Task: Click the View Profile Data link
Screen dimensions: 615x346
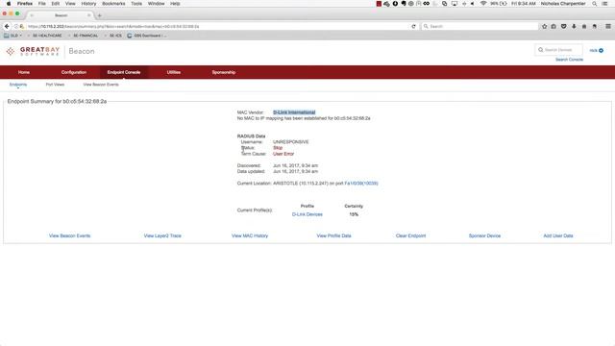Action: (x=333, y=235)
